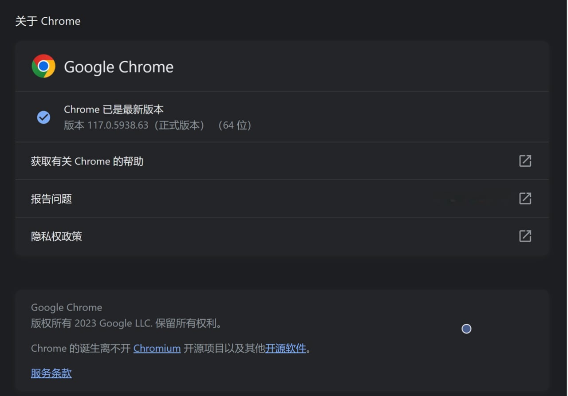Screen dimensions: 568x396
Task: Select the 报告问题 row label
Action: (x=51, y=199)
